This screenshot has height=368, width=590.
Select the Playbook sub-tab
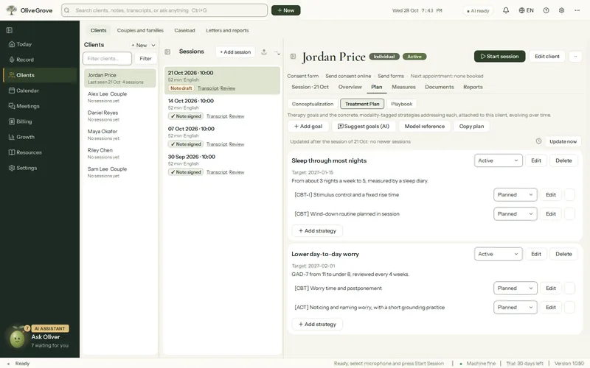pyautogui.click(x=401, y=104)
